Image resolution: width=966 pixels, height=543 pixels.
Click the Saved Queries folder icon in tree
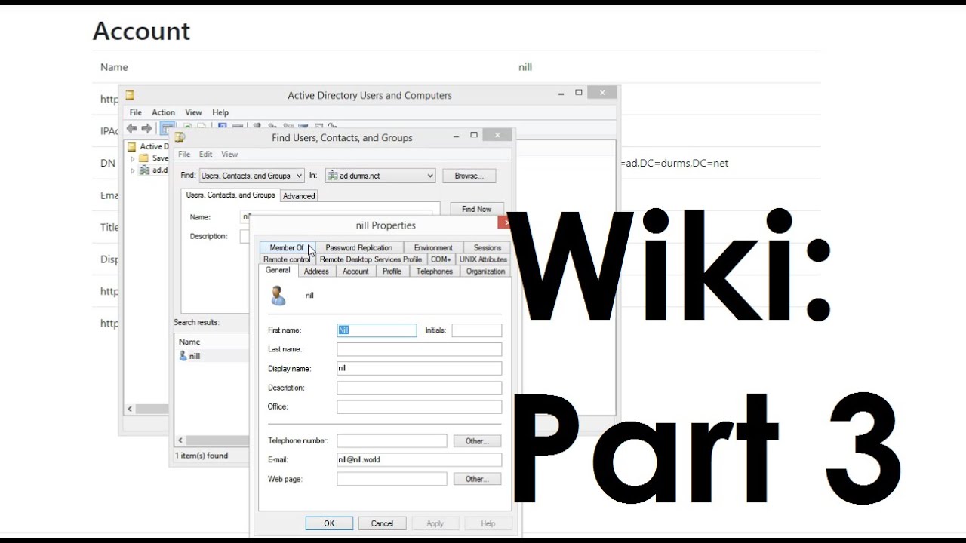[x=143, y=158]
